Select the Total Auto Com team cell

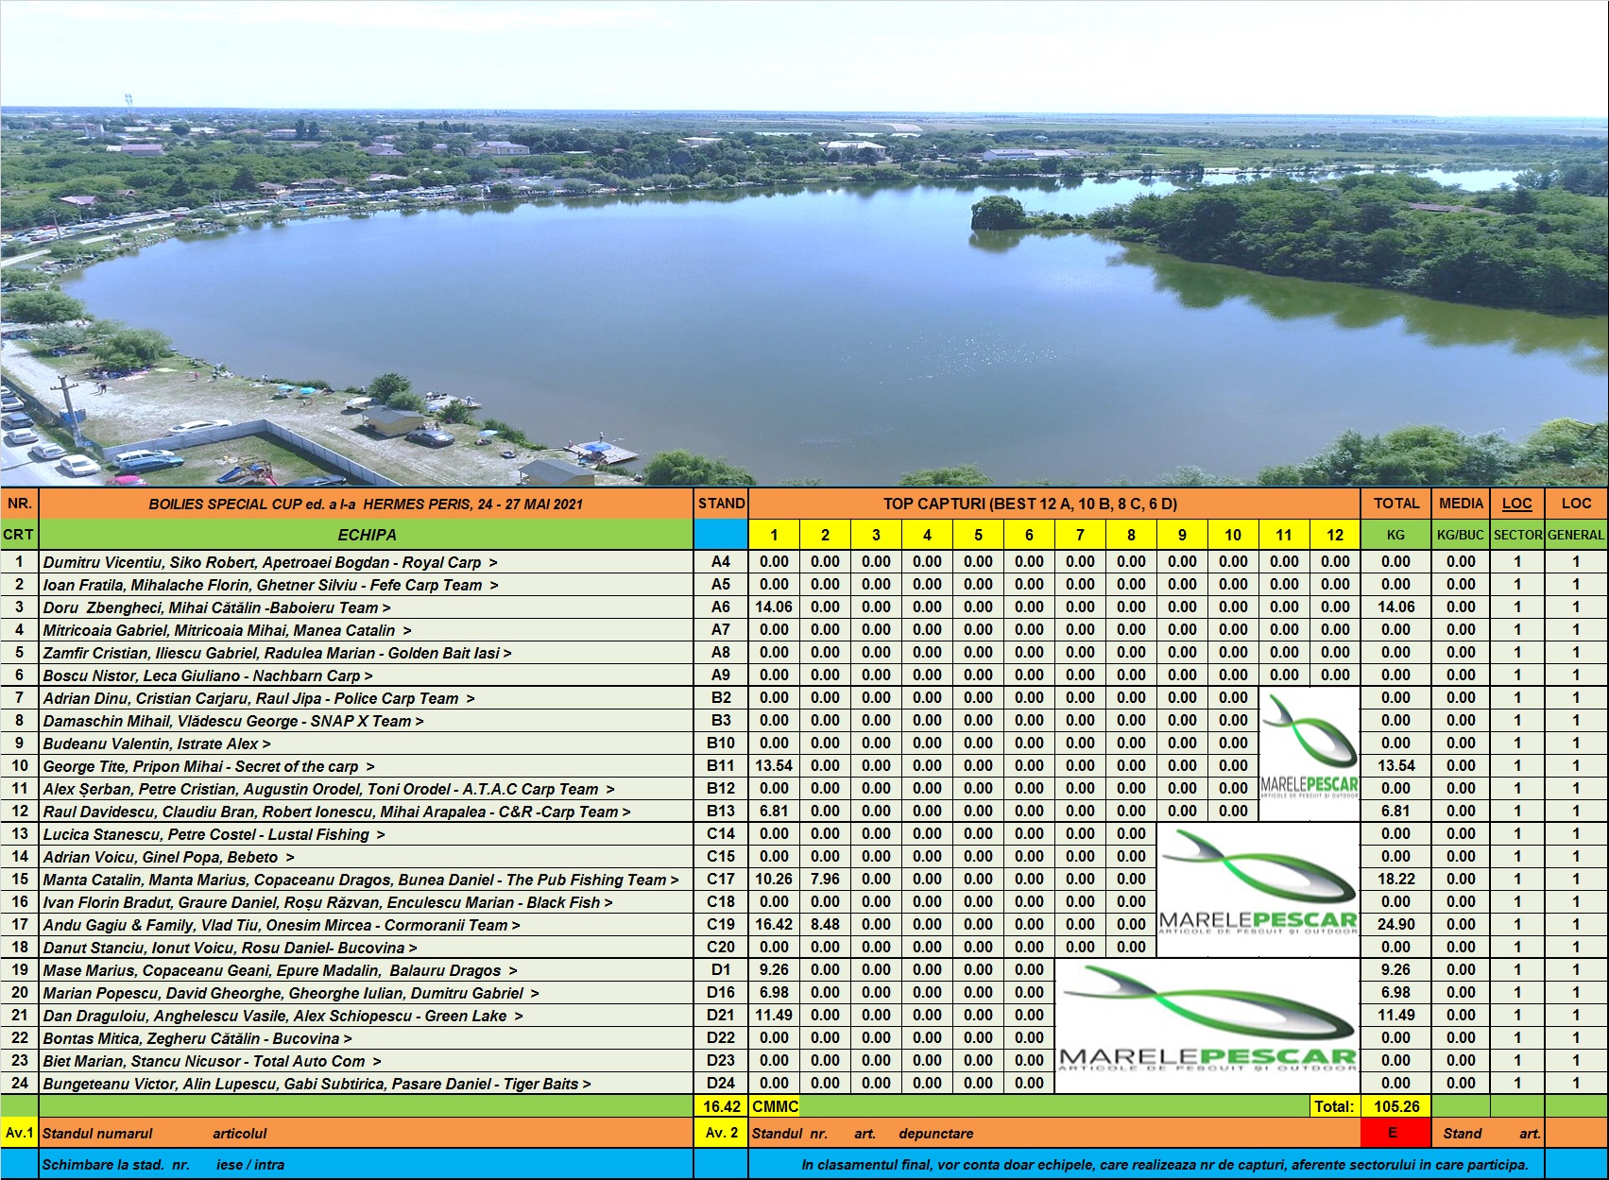(367, 1061)
